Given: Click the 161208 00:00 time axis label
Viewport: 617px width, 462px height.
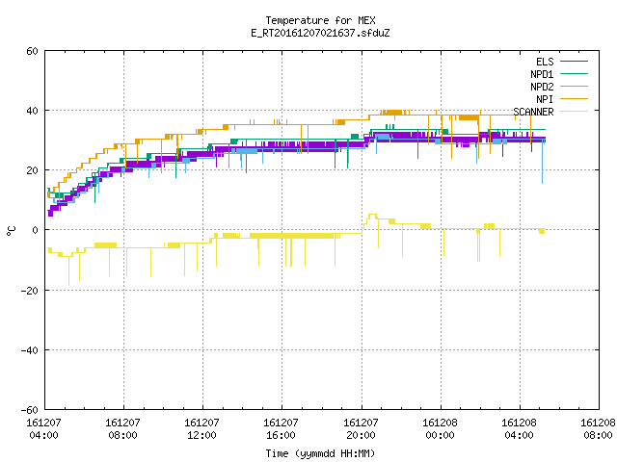Looking at the screenshot, I should click(x=440, y=429).
